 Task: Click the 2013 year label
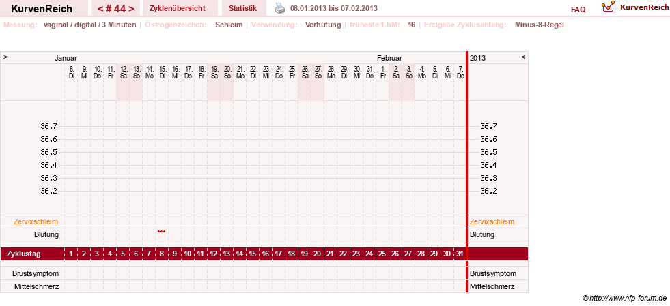[477, 58]
